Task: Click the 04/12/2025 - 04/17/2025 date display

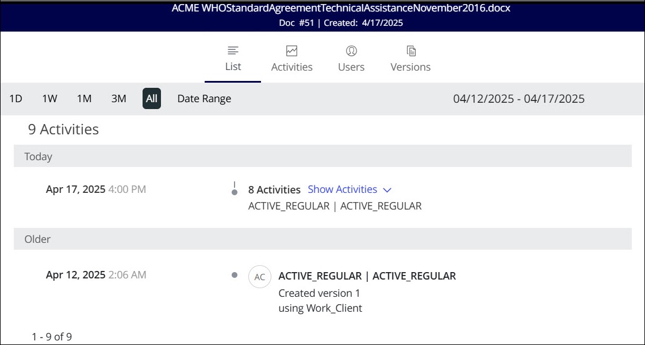Action: [519, 99]
